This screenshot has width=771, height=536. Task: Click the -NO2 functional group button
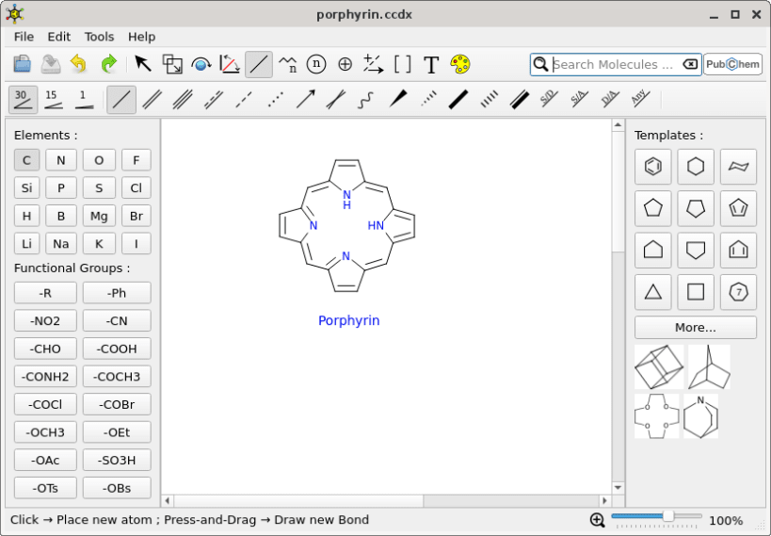[x=45, y=321]
